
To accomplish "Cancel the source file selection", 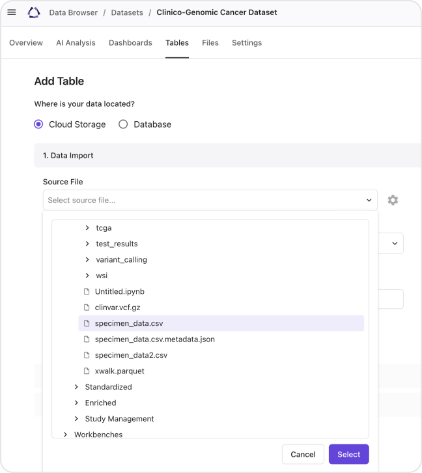I will pos(303,454).
